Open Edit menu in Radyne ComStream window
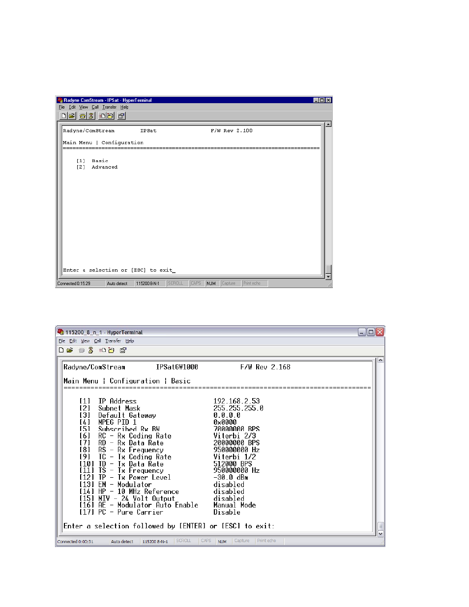This screenshot has height=607, width=469. coord(72,107)
